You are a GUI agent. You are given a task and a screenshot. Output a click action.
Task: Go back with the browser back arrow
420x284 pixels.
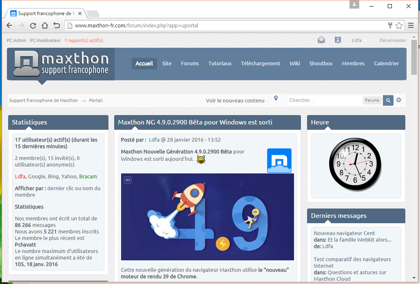[9, 25]
